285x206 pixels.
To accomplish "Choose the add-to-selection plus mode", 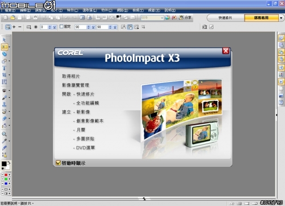I will [14, 27].
